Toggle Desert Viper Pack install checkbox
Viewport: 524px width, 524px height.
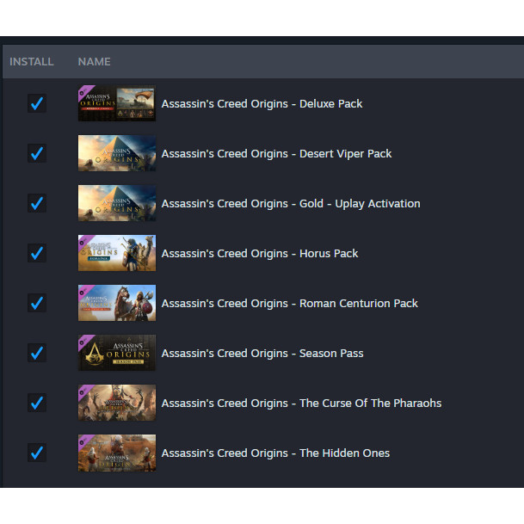tap(37, 153)
